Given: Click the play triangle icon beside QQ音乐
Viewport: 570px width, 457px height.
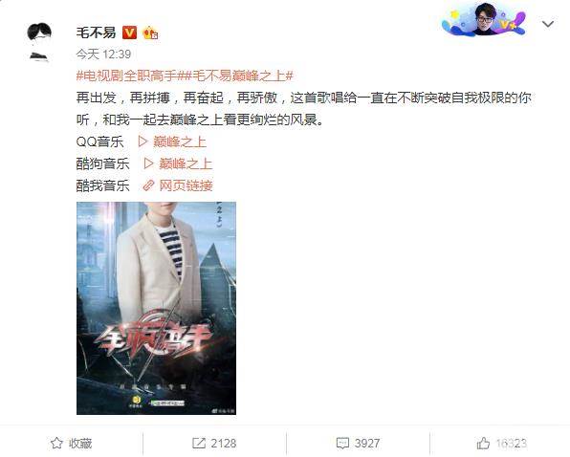Looking at the screenshot, I should click(142, 141).
